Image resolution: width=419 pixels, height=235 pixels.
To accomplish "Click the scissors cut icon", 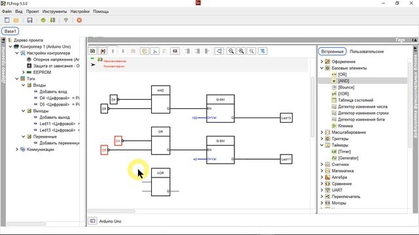I will (155, 51).
